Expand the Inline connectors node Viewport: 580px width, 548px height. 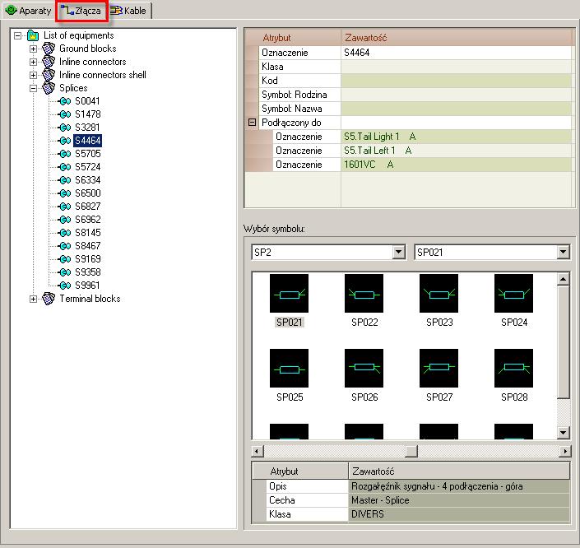pos(33,62)
